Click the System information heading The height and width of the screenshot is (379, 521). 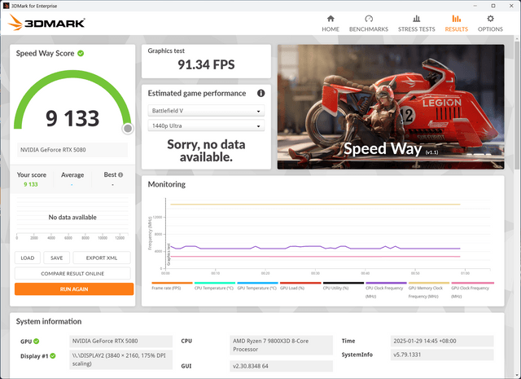point(49,321)
